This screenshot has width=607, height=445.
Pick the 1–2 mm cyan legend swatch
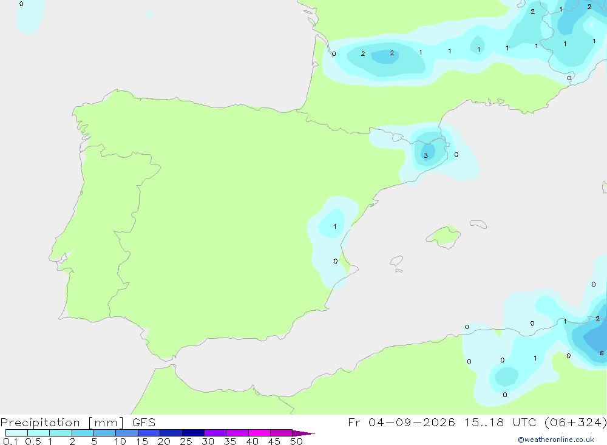point(61,433)
